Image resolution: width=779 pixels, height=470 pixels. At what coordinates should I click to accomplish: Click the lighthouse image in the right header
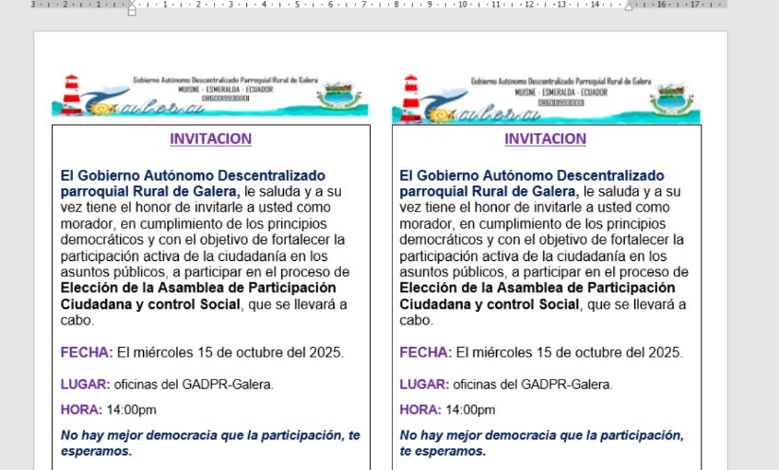[x=411, y=95]
